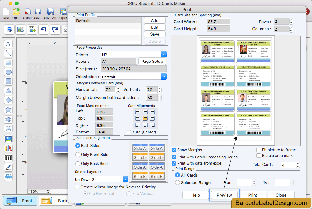Image resolution: width=312 pixels, height=209 pixels.
Task: Open the Orientation dropdown
Action: 163,77
